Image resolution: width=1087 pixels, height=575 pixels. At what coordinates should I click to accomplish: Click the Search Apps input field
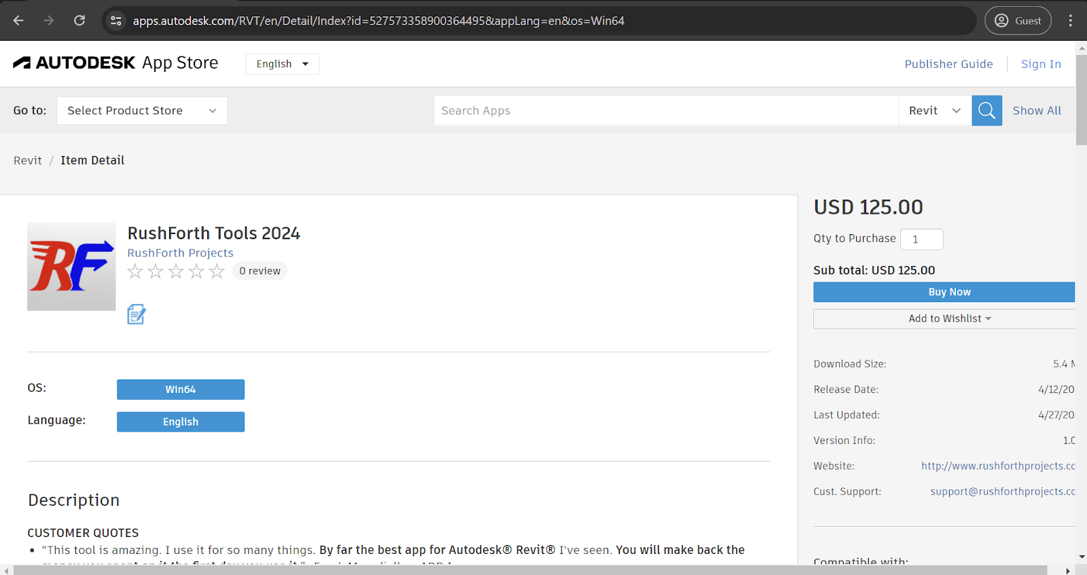pos(666,111)
